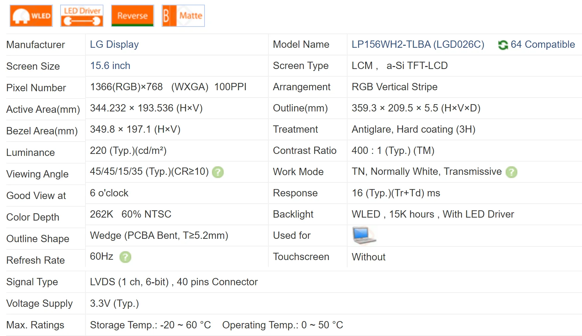Click the Bezel Area(mm) row label
582x336 pixels.
tap(42, 131)
